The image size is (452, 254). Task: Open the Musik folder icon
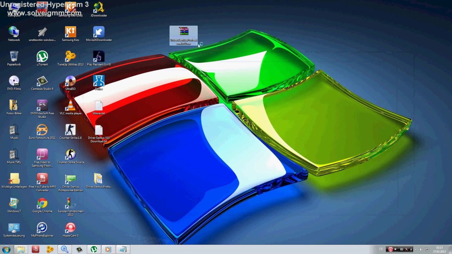tap(14, 132)
